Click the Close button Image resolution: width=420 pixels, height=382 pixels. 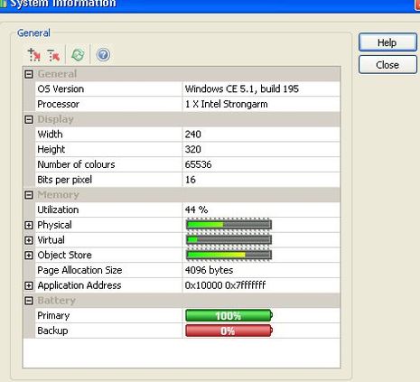pos(387,65)
